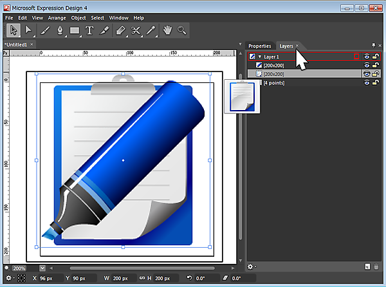
Task: Select the Paintbrush tool
Action: pyautogui.click(x=45, y=30)
